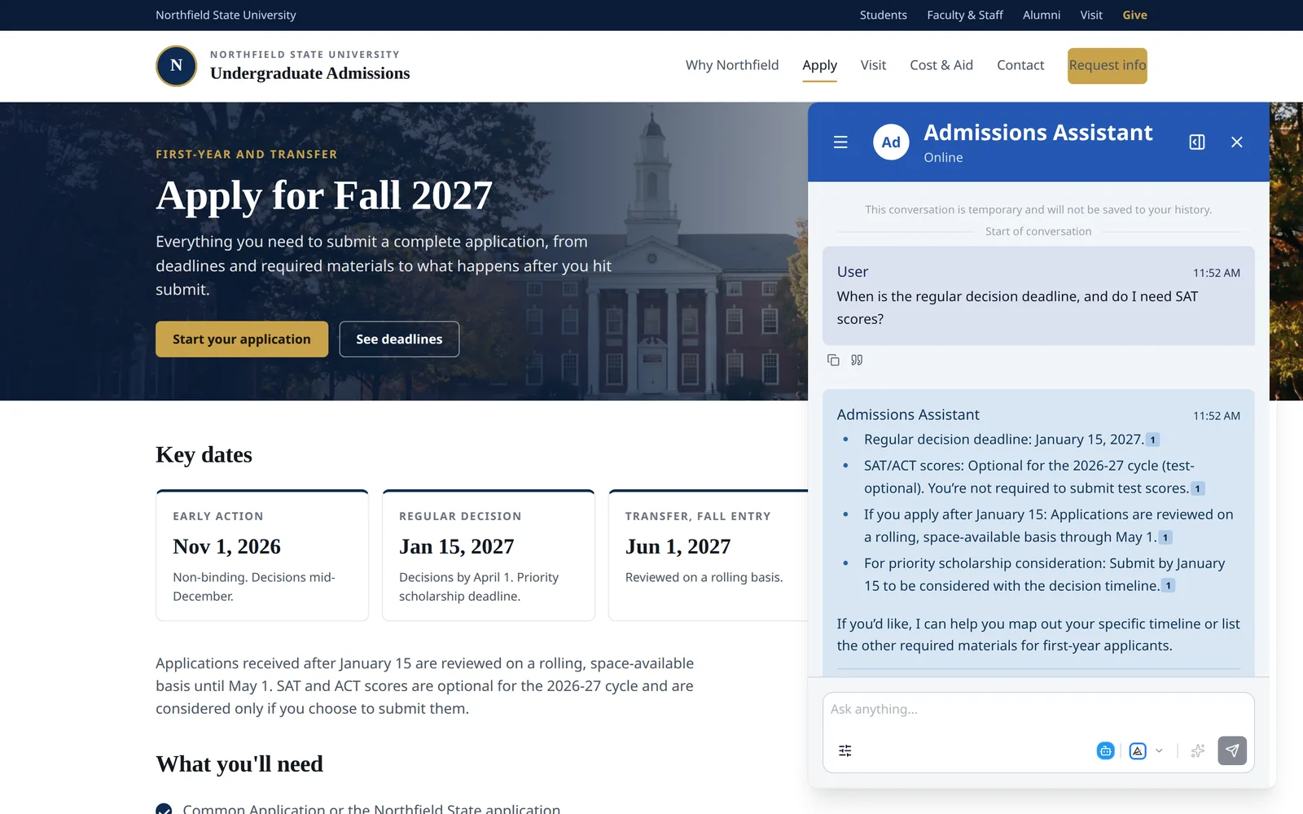The height and width of the screenshot is (814, 1303).
Task: Open Cost & Aid page
Action: point(941,65)
